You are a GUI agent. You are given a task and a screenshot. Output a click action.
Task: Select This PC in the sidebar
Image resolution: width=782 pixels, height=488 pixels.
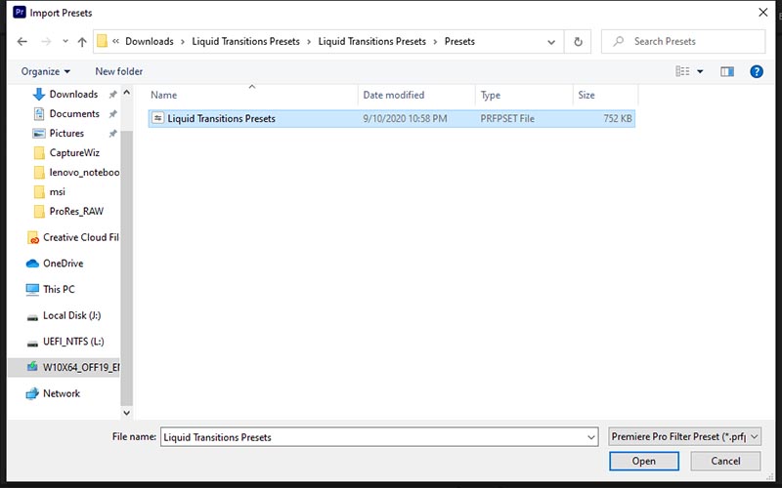[x=50, y=289]
